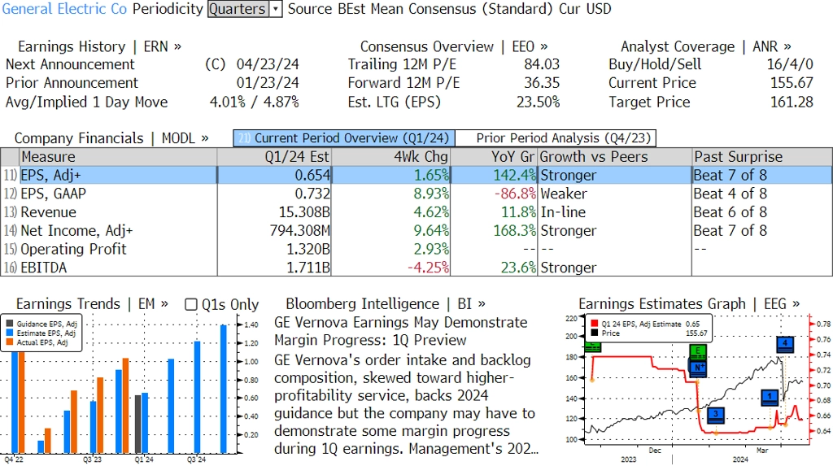Toggle the Q1s Only checkbox

190,304
